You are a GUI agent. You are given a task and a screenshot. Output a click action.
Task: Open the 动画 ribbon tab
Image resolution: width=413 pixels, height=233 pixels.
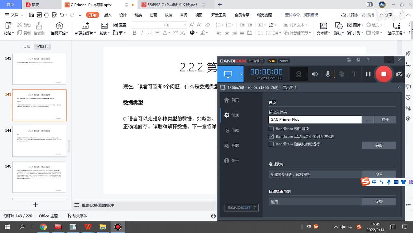click(153, 15)
